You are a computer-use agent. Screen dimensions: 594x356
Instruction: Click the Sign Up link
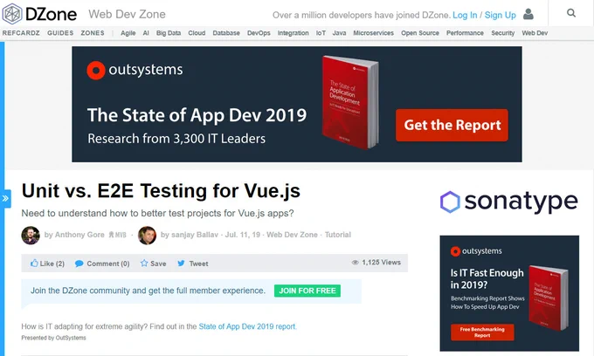(x=500, y=15)
